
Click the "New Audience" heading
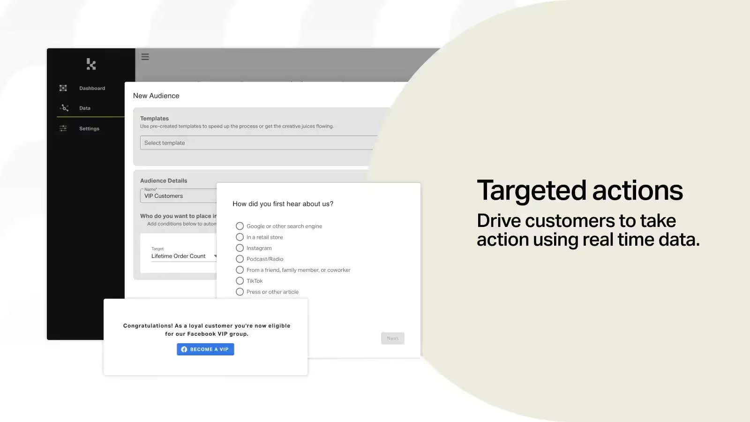coord(156,96)
